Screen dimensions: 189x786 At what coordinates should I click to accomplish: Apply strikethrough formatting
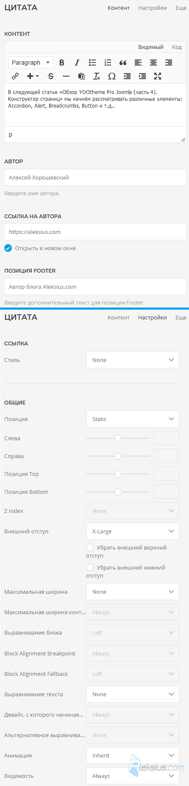(51, 76)
